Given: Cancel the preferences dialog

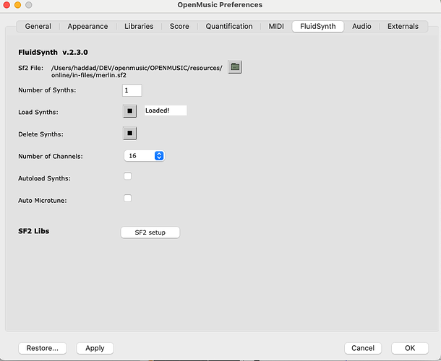Looking at the screenshot, I should [x=363, y=347].
